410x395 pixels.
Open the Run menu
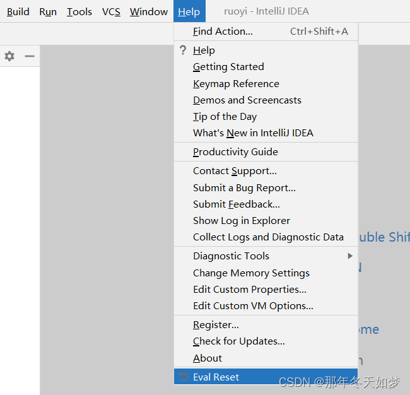pyautogui.click(x=48, y=11)
